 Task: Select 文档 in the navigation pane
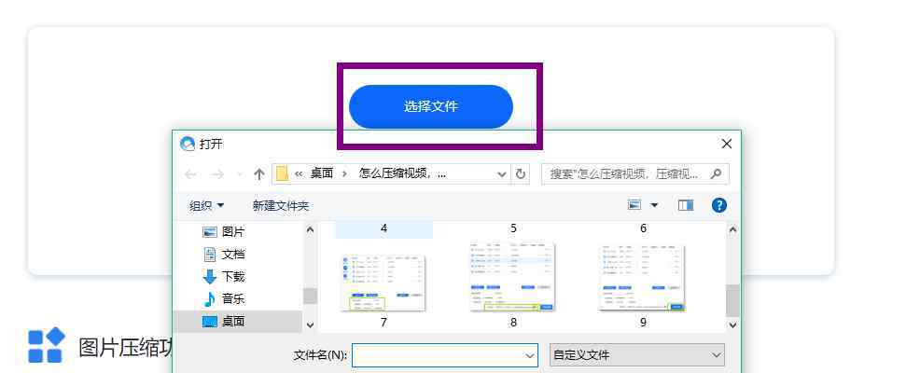coord(224,255)
